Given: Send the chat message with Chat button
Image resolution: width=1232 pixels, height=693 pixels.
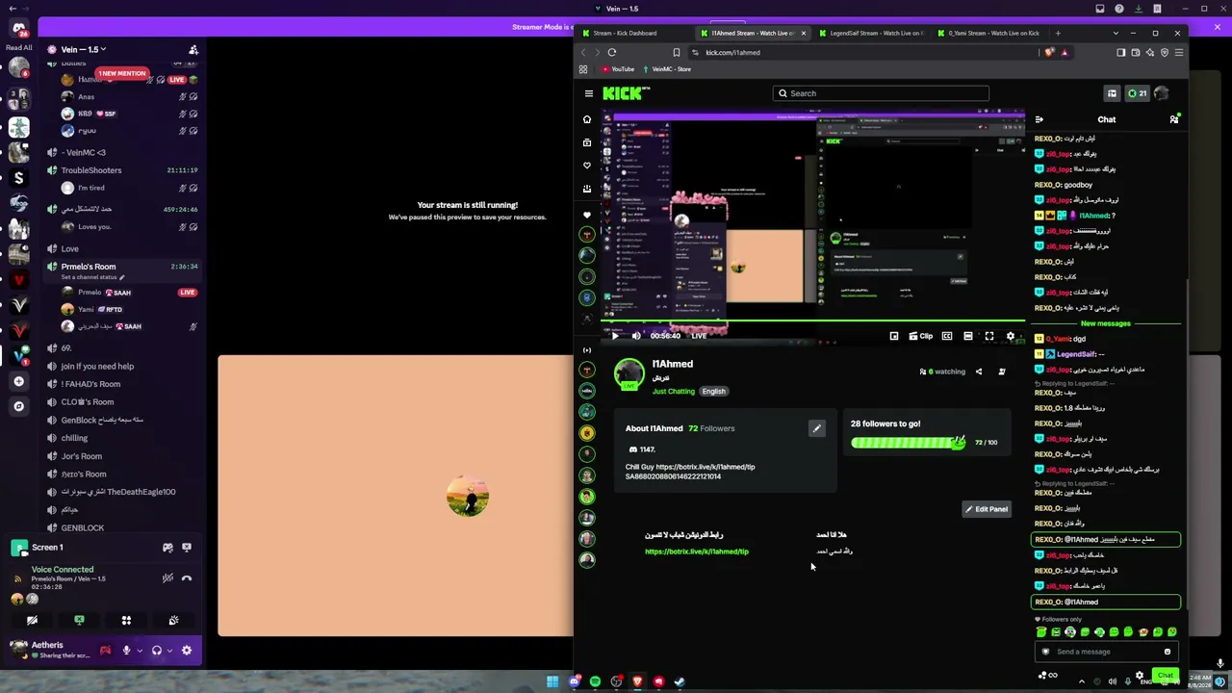Looking at the screenshot, I should (x=1166, y=676).
